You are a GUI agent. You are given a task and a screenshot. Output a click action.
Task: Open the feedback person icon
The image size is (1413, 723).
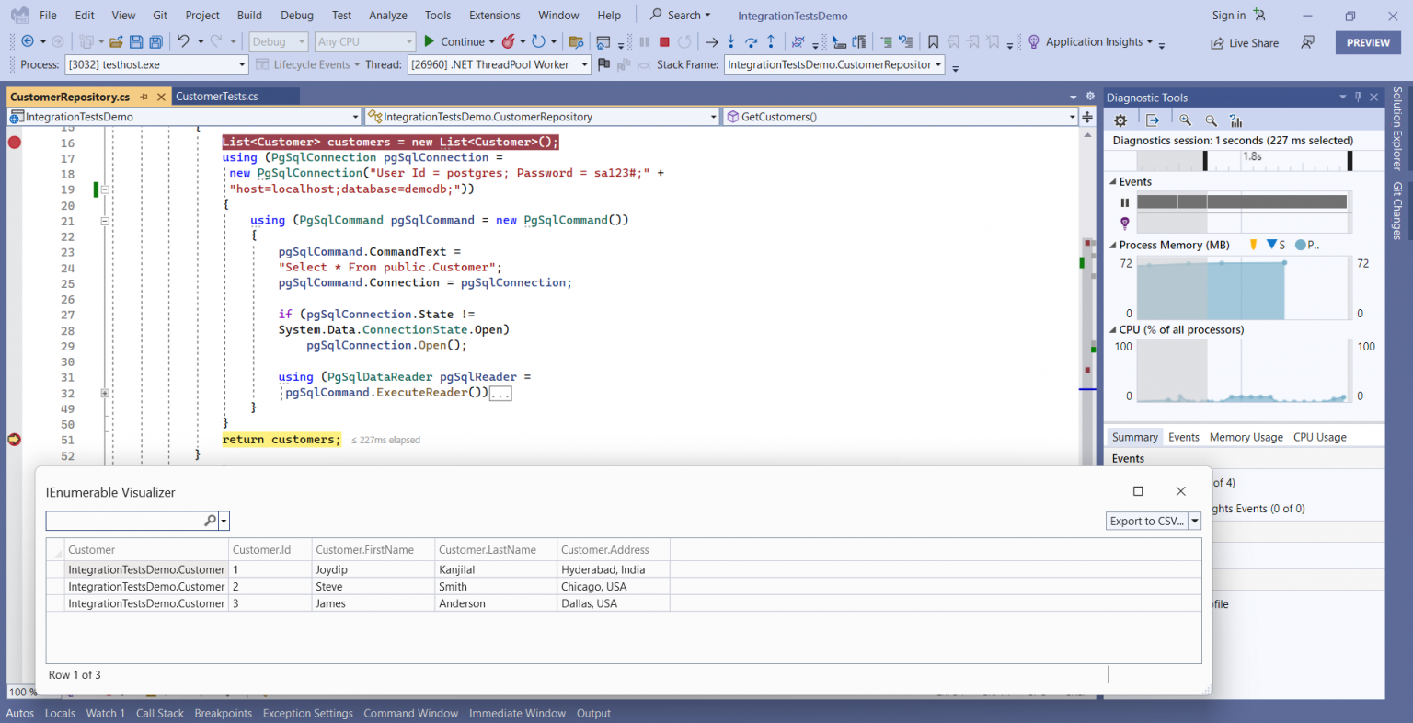[1307, 42]
